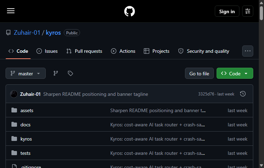
Task: Open docs row commit message link
Action: [158, 125]
